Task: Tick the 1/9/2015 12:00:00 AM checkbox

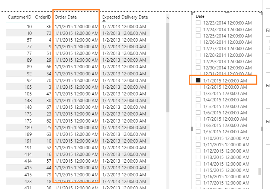Action: 198,131
